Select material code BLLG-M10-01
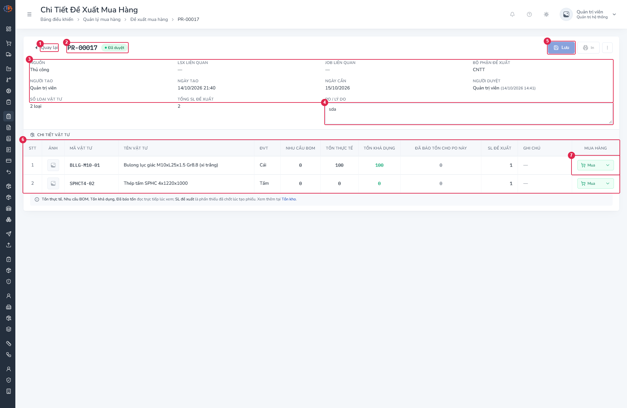The width and height of the screenshot is (627, 408). click(x=85, y=165)
